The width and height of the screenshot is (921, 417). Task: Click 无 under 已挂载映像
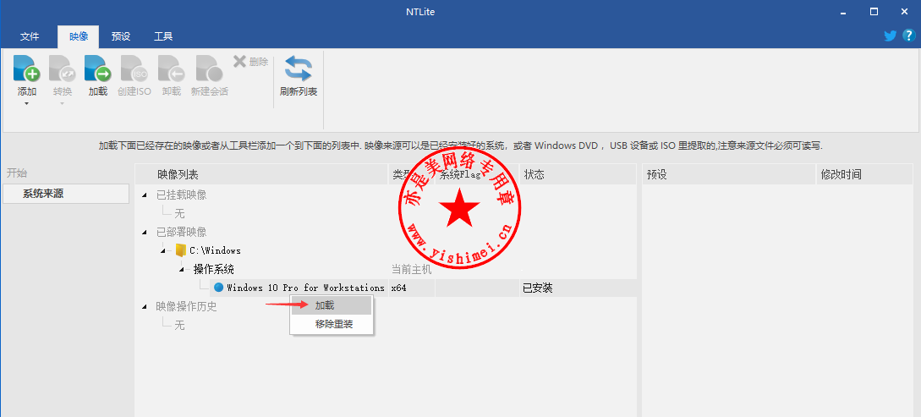point(179,214)
